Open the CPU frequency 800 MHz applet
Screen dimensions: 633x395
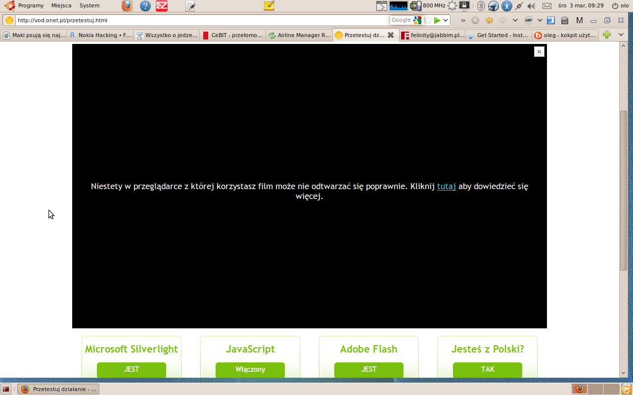[428, 6]
